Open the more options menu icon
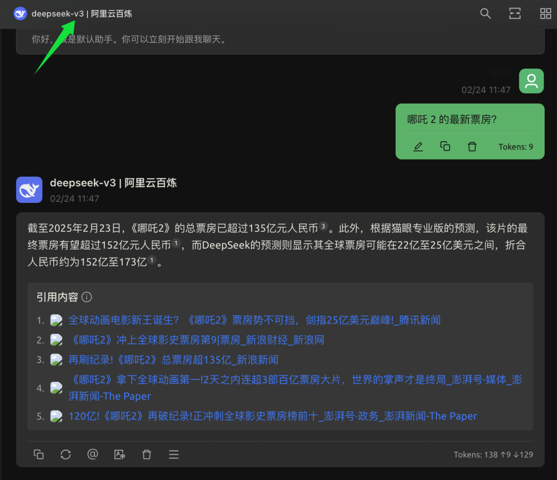The image size is (557, 480). pos(174,454)
